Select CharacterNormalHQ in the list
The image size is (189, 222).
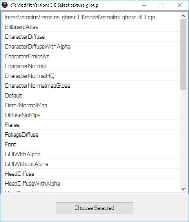point(91,76)
